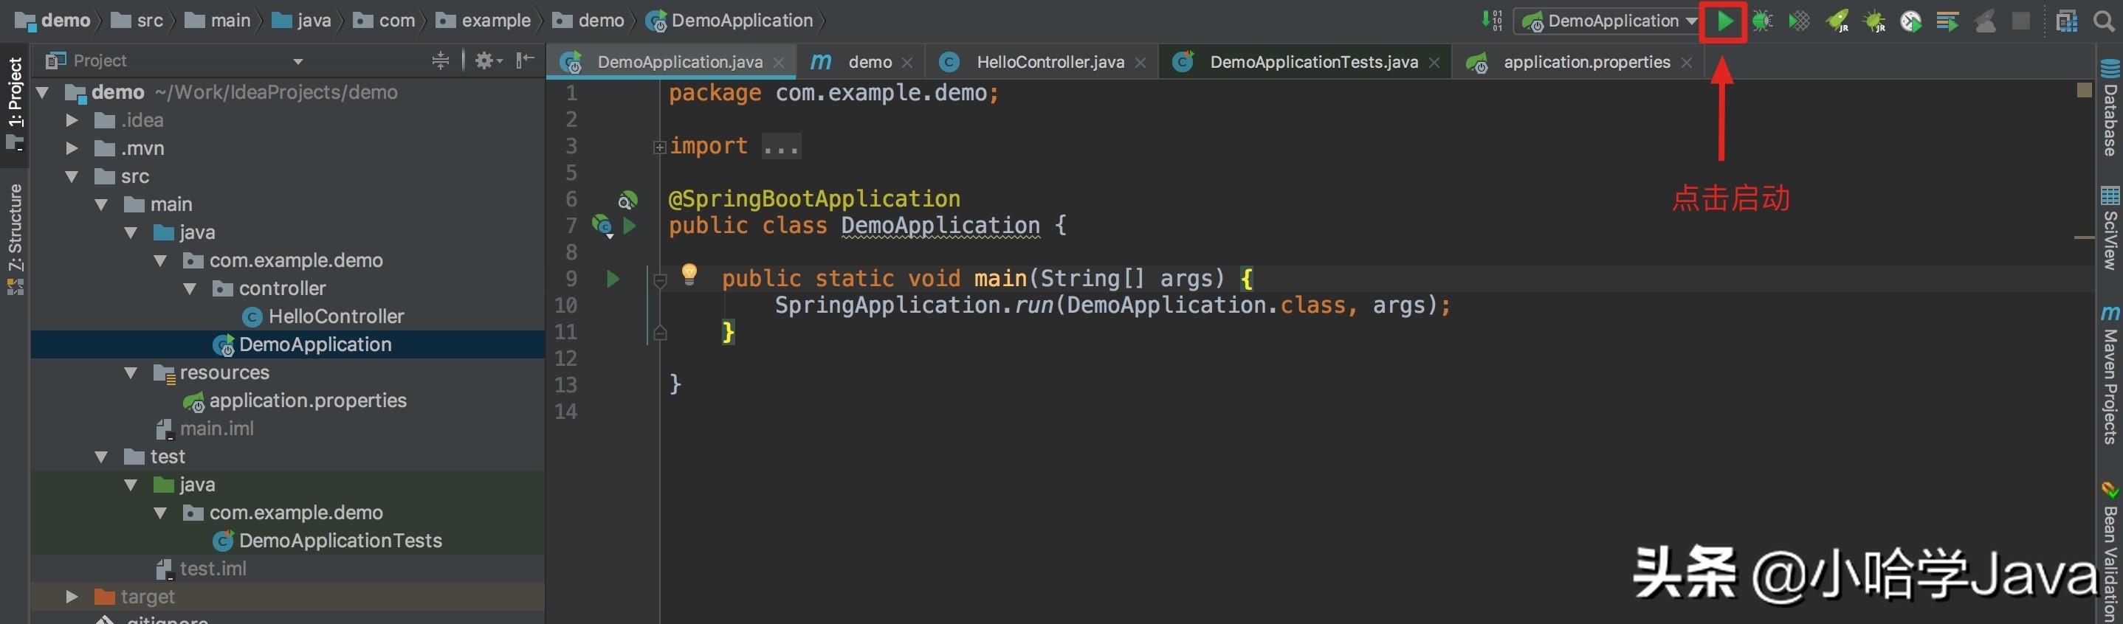Viewport: 2123px width, 624px height.
Task: Toggle the Bean Validation tool window
Action: pos(2110,552)
